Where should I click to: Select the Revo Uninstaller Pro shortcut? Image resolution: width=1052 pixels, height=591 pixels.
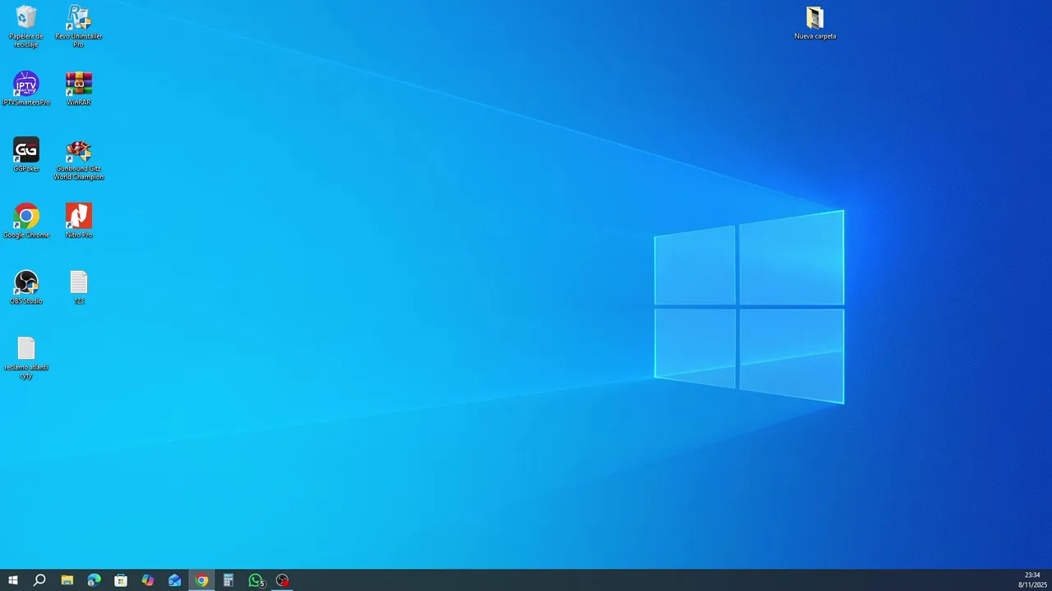pyautogui.click(x=79, y=26)
